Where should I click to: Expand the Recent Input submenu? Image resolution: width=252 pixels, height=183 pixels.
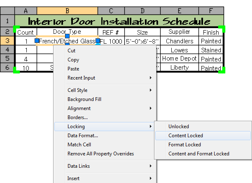pos(81,78)
